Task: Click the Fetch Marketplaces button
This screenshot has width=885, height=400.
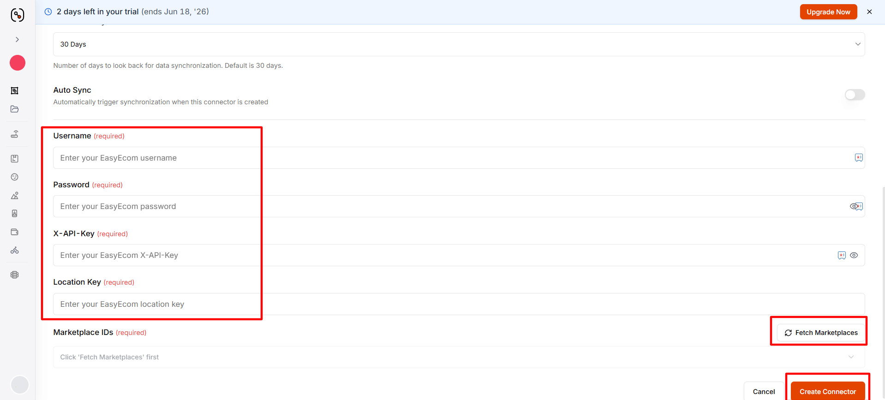Action: click(821, 333)
